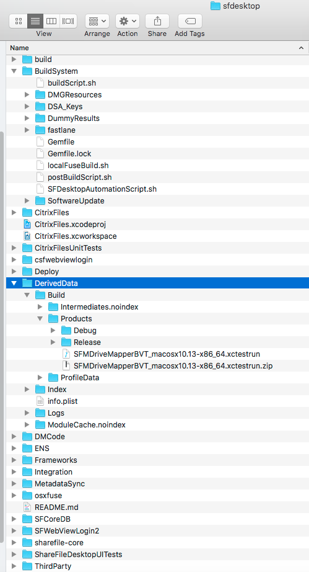This screenshot has width=309, height=572.
Task: Open the Action gear menu
Action: 128,21
